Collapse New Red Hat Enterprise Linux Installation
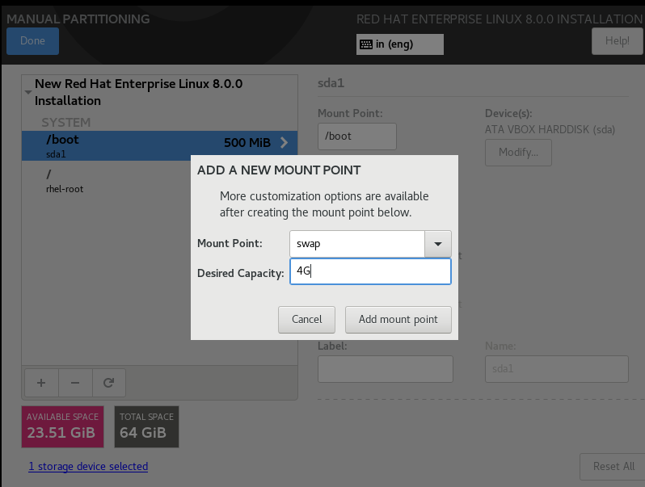 [x=28, y=92]
